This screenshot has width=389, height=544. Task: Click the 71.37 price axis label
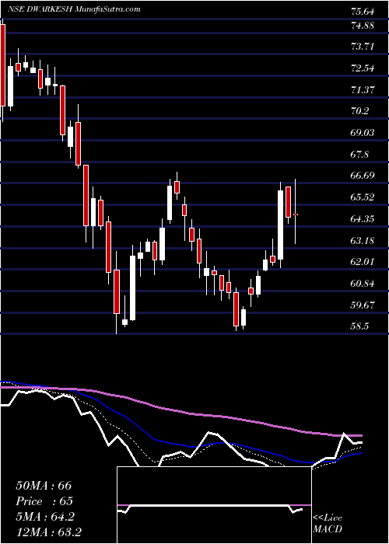point(363,90)
